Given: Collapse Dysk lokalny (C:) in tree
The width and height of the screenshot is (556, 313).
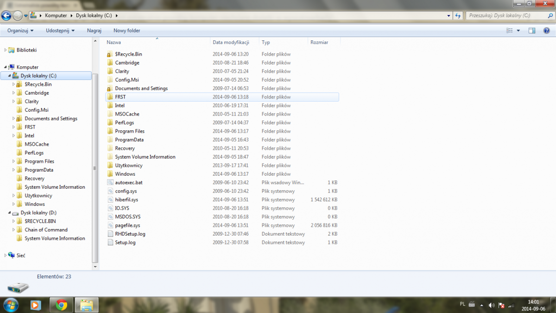Looking at the screenshot, I should pos(9,76).
